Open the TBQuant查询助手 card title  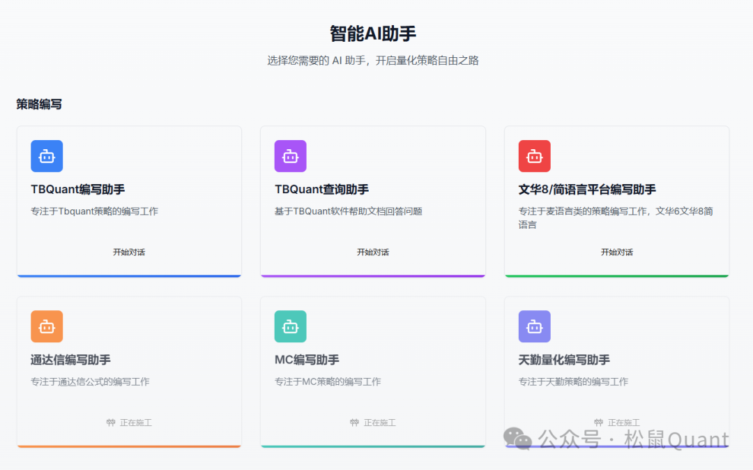[321, 190]
